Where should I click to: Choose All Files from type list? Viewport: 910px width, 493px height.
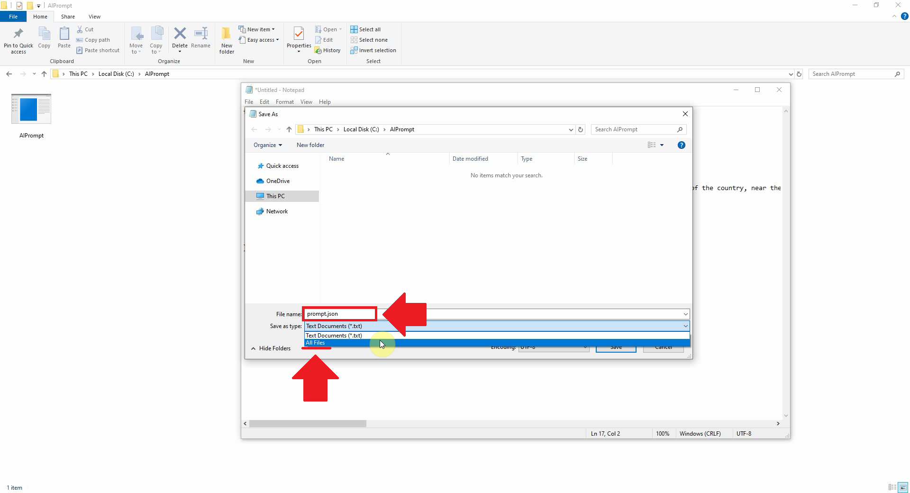tap(497, 343)
